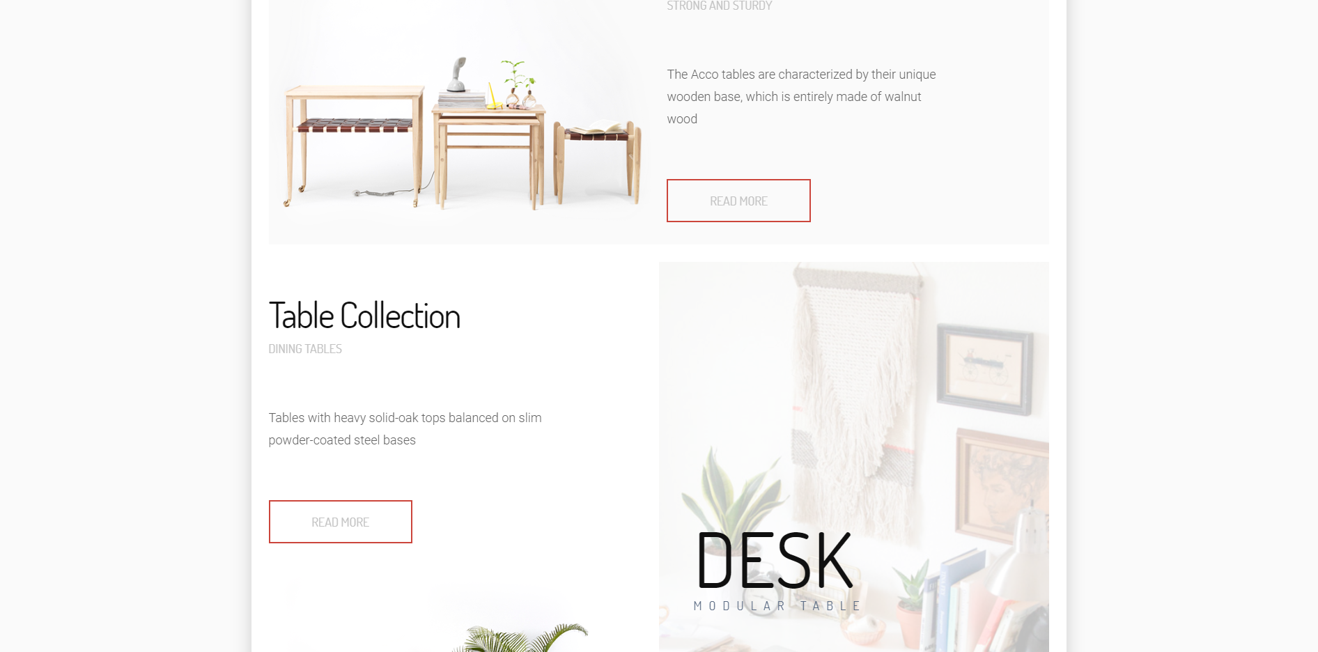The height and width of the screenshot is (652, 1318).
Task: Click Read More button under Table Collection
Action: click(340, 522)
